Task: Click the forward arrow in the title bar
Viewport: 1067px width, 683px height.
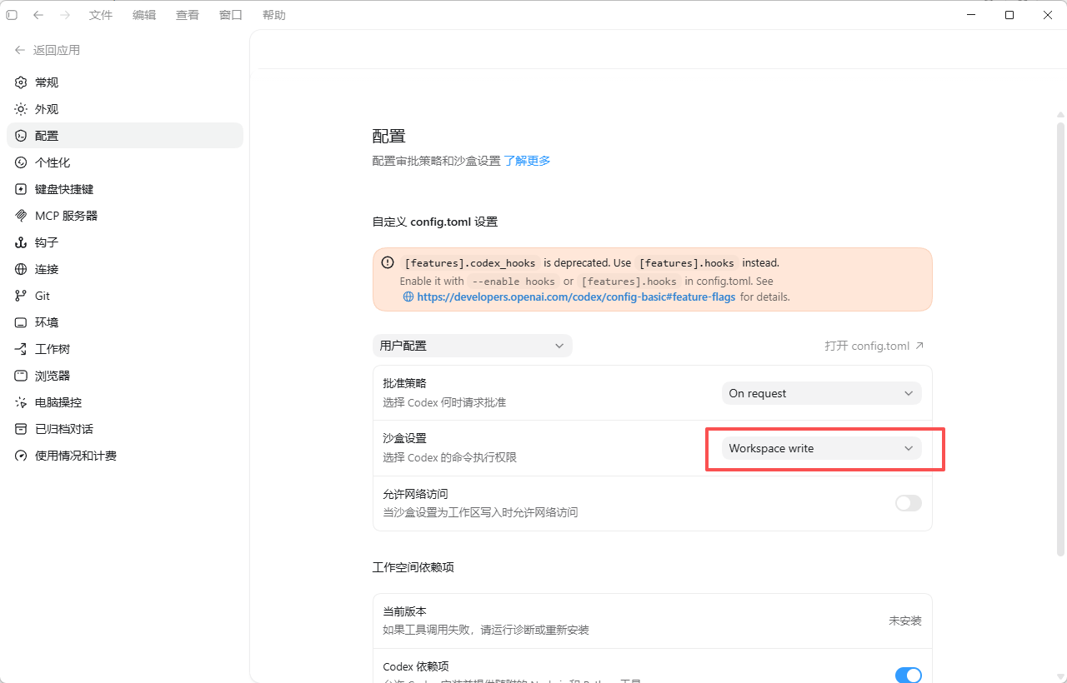Action: pos(65,15)
